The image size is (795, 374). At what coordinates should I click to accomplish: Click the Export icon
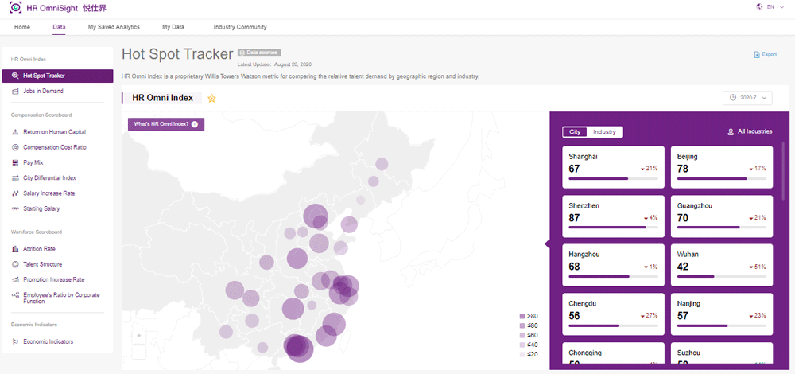coord(757,54)
